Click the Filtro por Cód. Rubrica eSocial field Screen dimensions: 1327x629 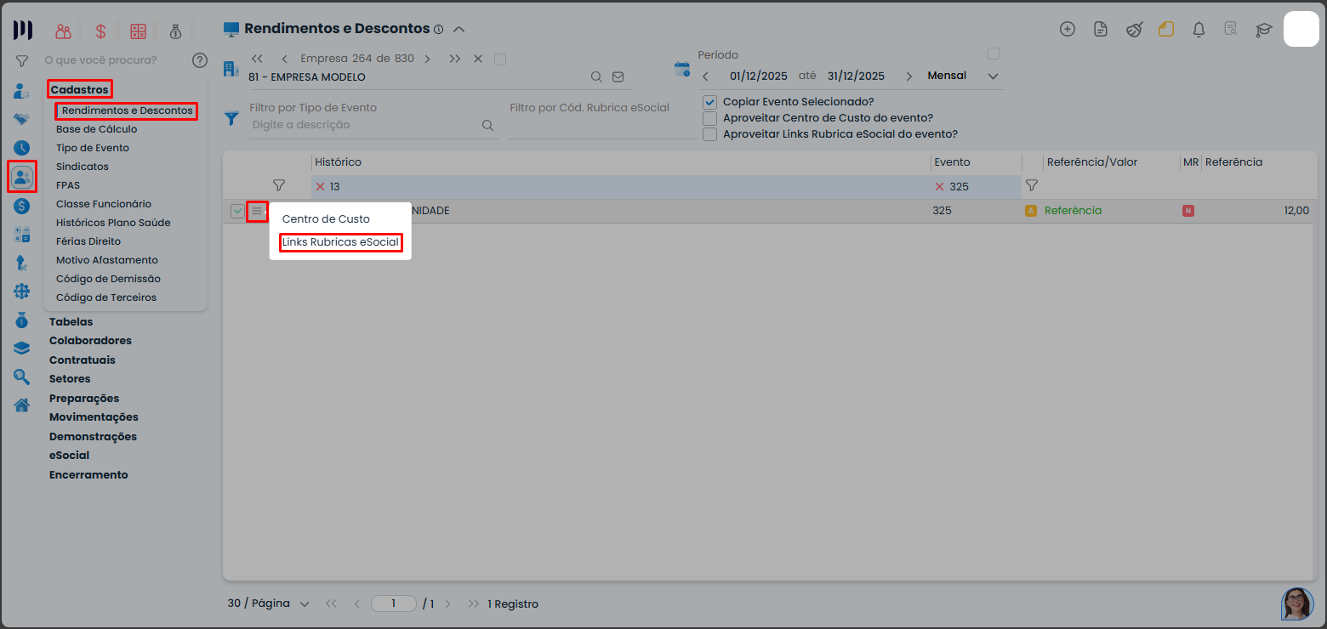pyautogui.click(x=602, y=126)
